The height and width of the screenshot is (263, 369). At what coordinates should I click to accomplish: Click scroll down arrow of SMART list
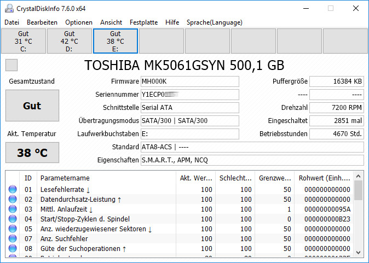tap(359, 253)
